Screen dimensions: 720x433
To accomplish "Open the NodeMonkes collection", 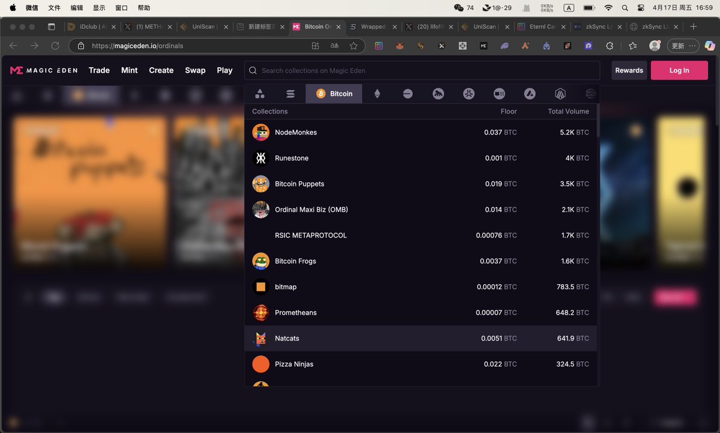I will [x=421, y=132].
